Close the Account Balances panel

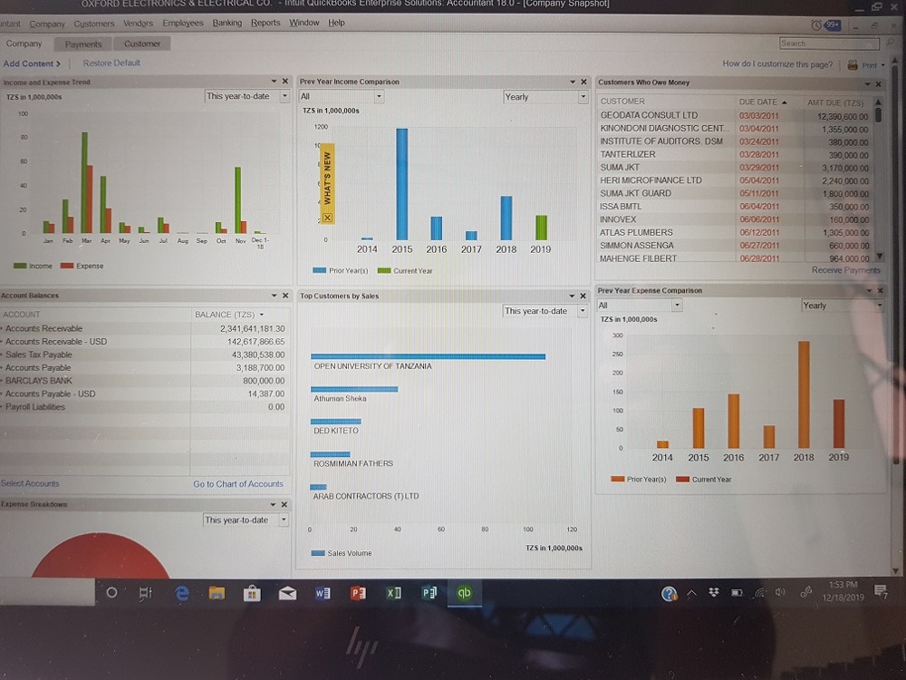point(285,296)
